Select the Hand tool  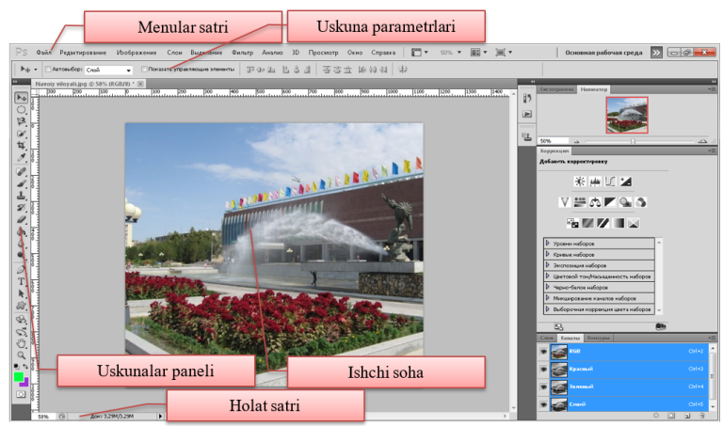(22, 343)
